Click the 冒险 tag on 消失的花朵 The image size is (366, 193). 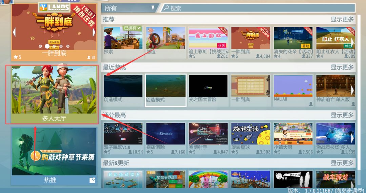[306, 46]
